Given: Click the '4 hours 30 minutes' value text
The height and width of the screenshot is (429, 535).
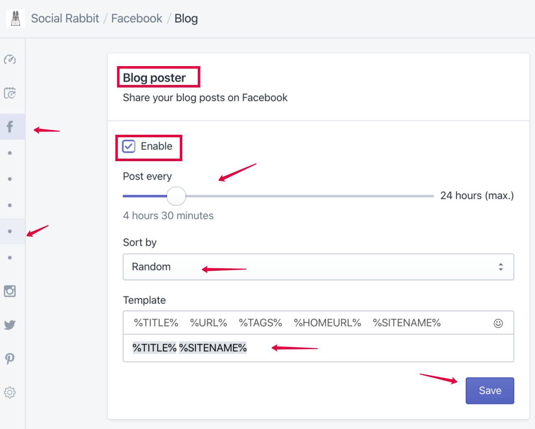Looking at the screenshot, I should (168, 216).
